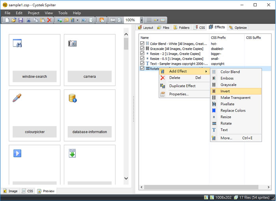Select Grayscale in effect submenu

coord(236,85)
